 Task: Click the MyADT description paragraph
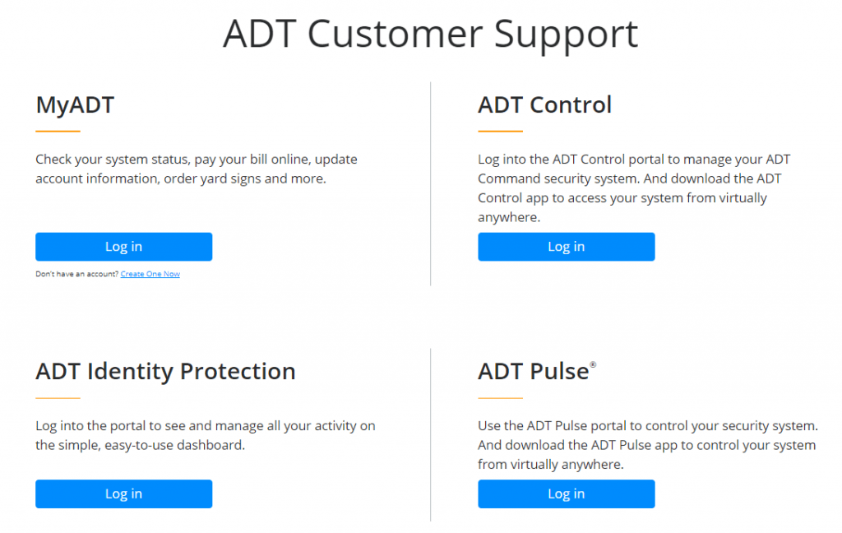point(196,169)
